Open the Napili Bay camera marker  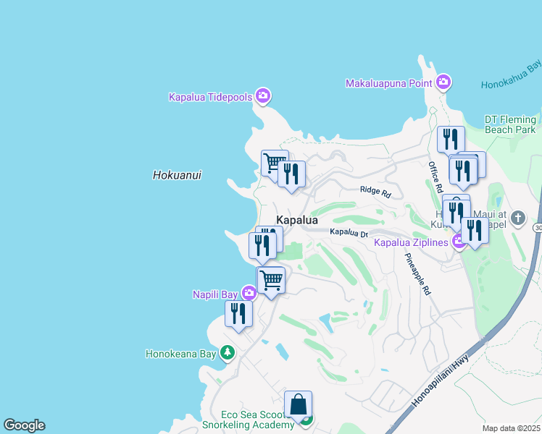pyautogui.click(x=249, y=293)
